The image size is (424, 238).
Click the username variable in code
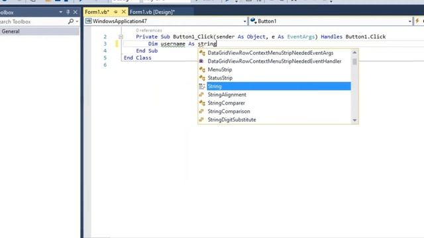click(173, 44)
